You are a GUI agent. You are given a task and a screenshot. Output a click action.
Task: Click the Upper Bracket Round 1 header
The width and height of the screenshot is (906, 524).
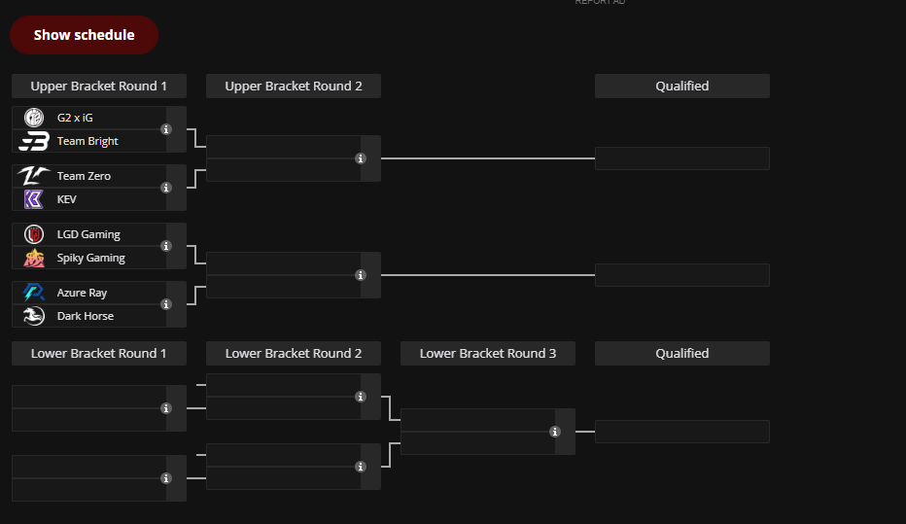tap(99, 87)
